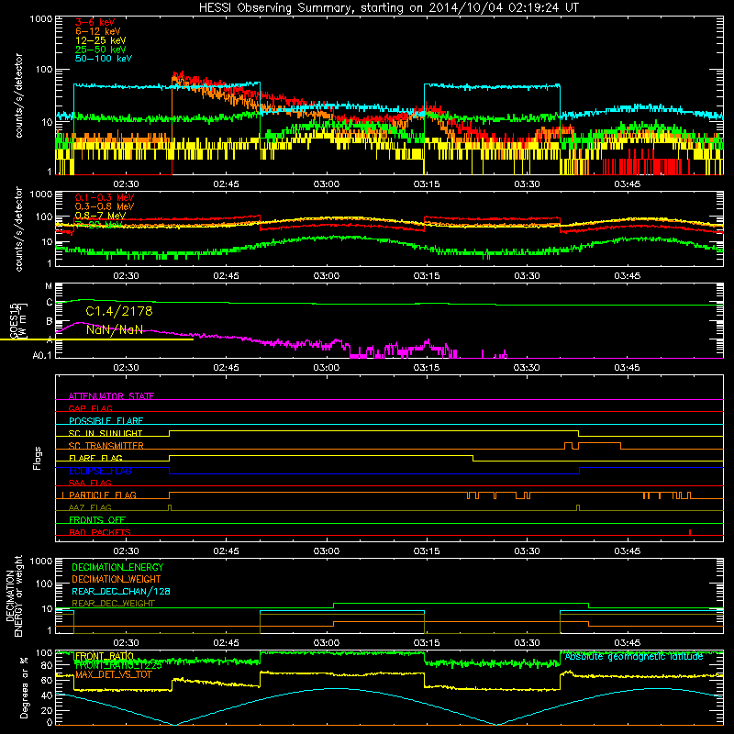Select the ECLIPSE_FLAG label
Image resolution: width=734 pixels, height=734 pixels.
pyautogui.click(x=100, y=471)
